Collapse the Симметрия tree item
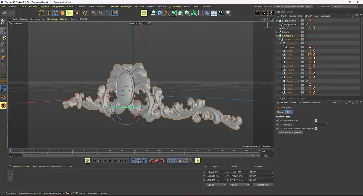Screen dimensions: 363x196 tap(277, 36)
